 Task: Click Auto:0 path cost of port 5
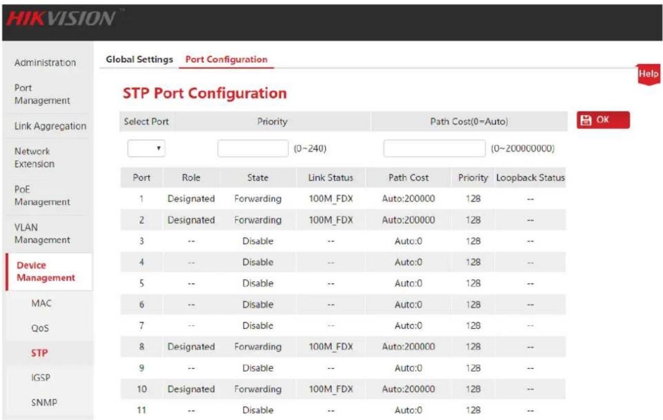coord(408,283)
